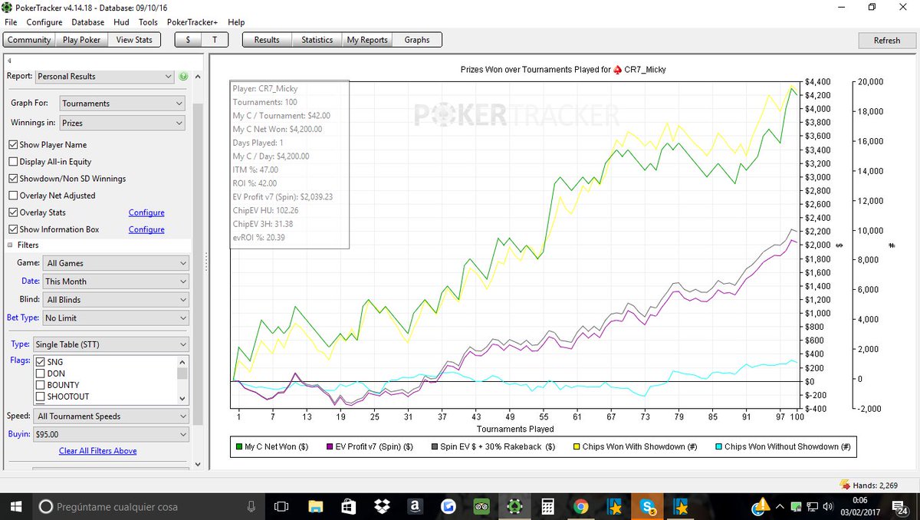Collapse the Filters section
The image size is (920, 520).
10,245
